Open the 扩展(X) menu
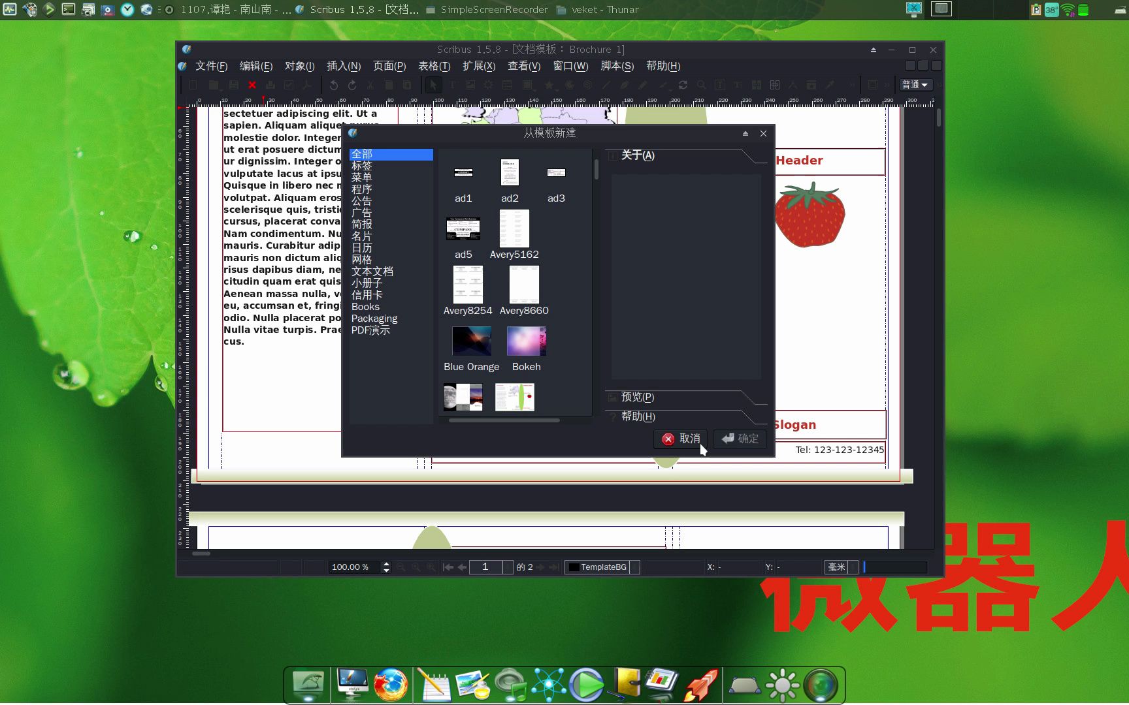 [x=479, y=66]
